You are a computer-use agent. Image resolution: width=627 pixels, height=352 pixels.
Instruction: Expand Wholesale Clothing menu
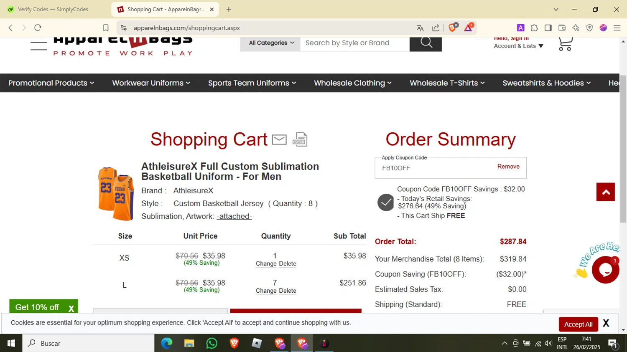coord(353,83)
